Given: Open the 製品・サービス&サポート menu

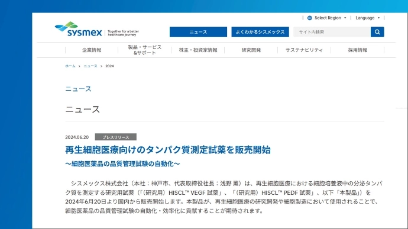Looking at the screenshot, I should point(145,50).
